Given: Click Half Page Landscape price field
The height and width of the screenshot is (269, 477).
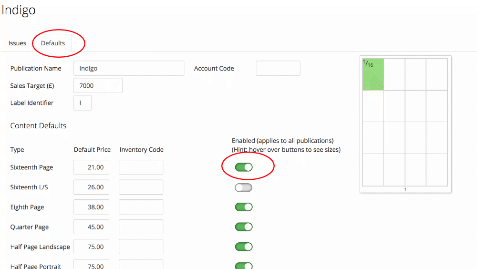Looking at the screenshot, I should [x=91, y=247].
